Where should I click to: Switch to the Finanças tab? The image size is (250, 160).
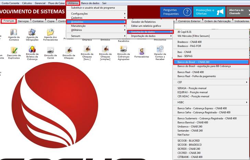(9, 21)
